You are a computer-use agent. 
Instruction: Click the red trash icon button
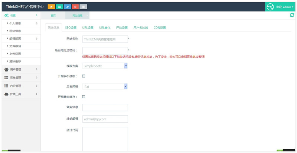pyautogui.click(x=75, y=7)
